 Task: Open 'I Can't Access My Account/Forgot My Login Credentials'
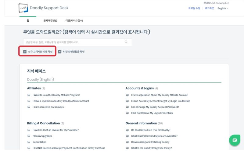coord(161,101)
